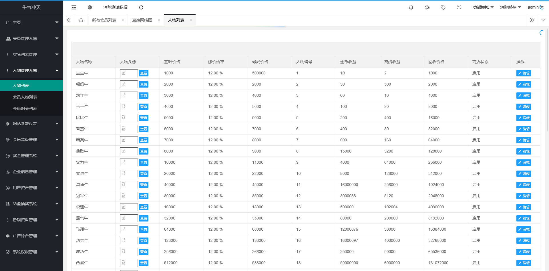The height and width of the screenshot is (271, 549).
Task: Expand 奖金管理系统 menu
Action: pos(31,156)
